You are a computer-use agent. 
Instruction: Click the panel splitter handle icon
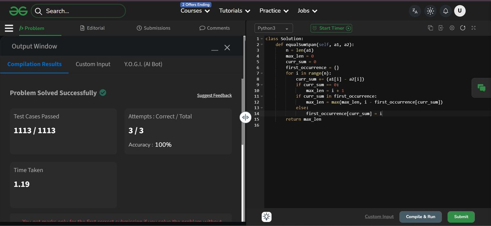click(x=245, y=117)
